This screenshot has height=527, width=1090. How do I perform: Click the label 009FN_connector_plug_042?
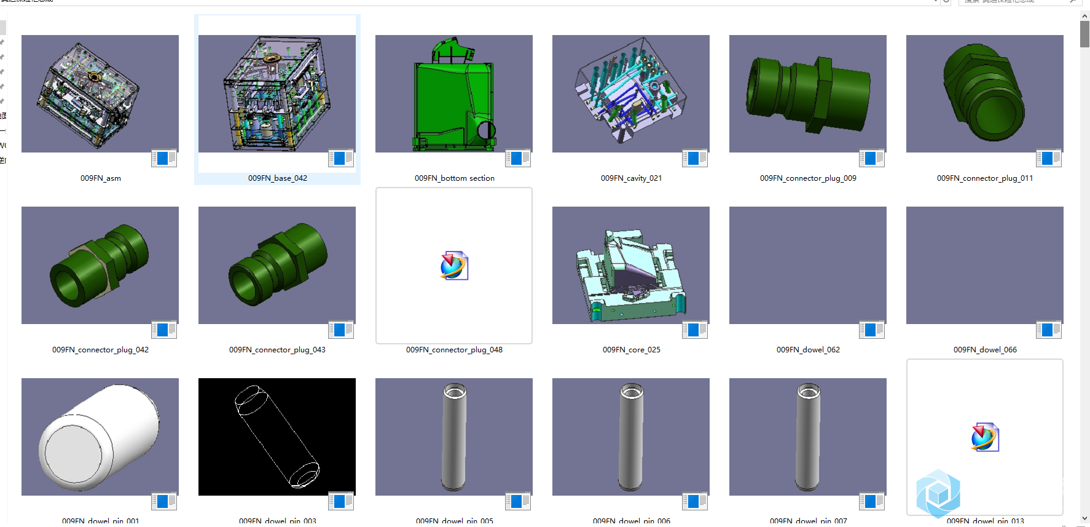click(x=100, y=350)
